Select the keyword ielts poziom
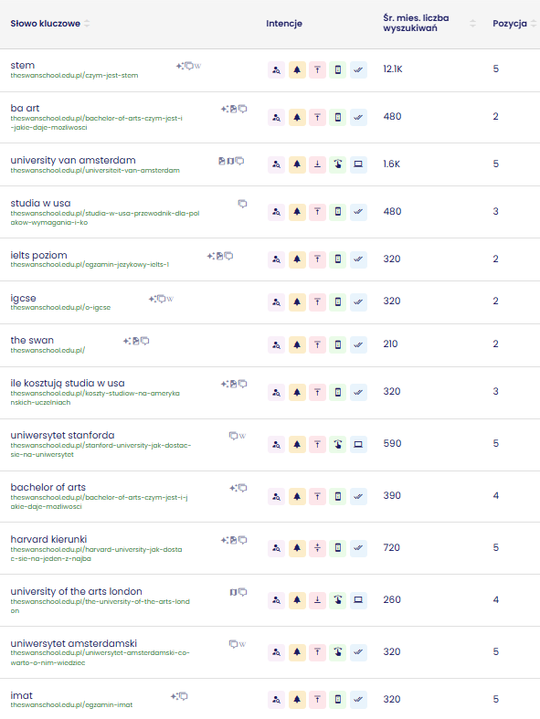This screenshot has height=719, width=540. point(39,255)
